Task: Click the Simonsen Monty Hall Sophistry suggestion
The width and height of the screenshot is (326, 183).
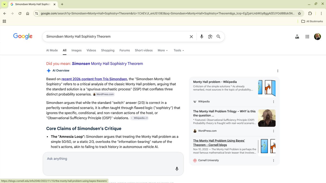Action: pos(107,64)
